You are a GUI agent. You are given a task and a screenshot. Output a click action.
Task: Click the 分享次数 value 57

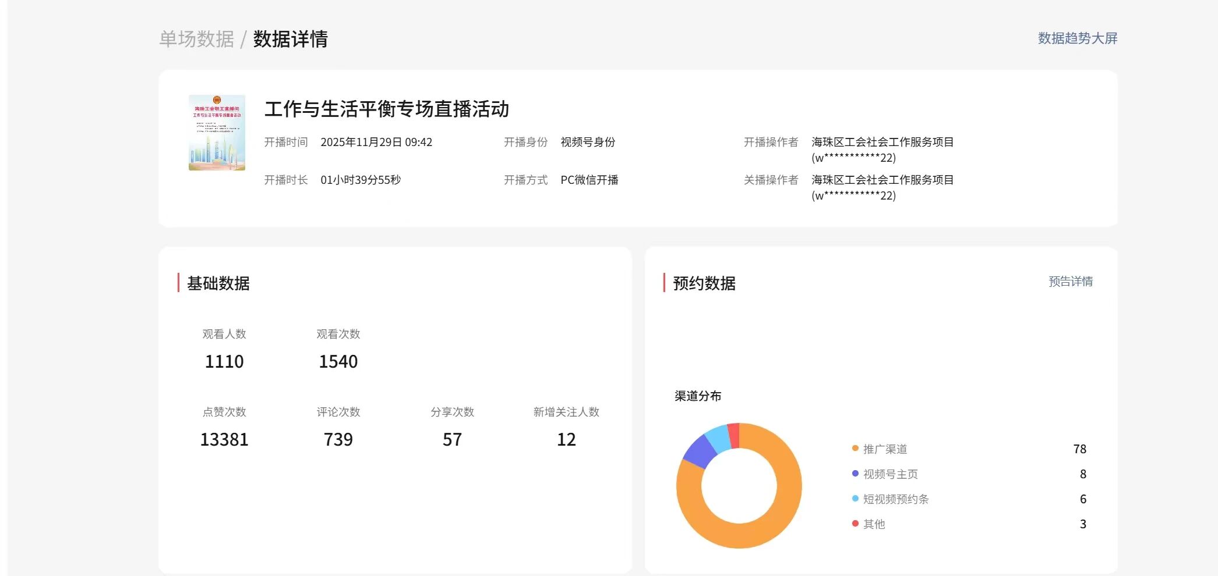coord(452,440)
